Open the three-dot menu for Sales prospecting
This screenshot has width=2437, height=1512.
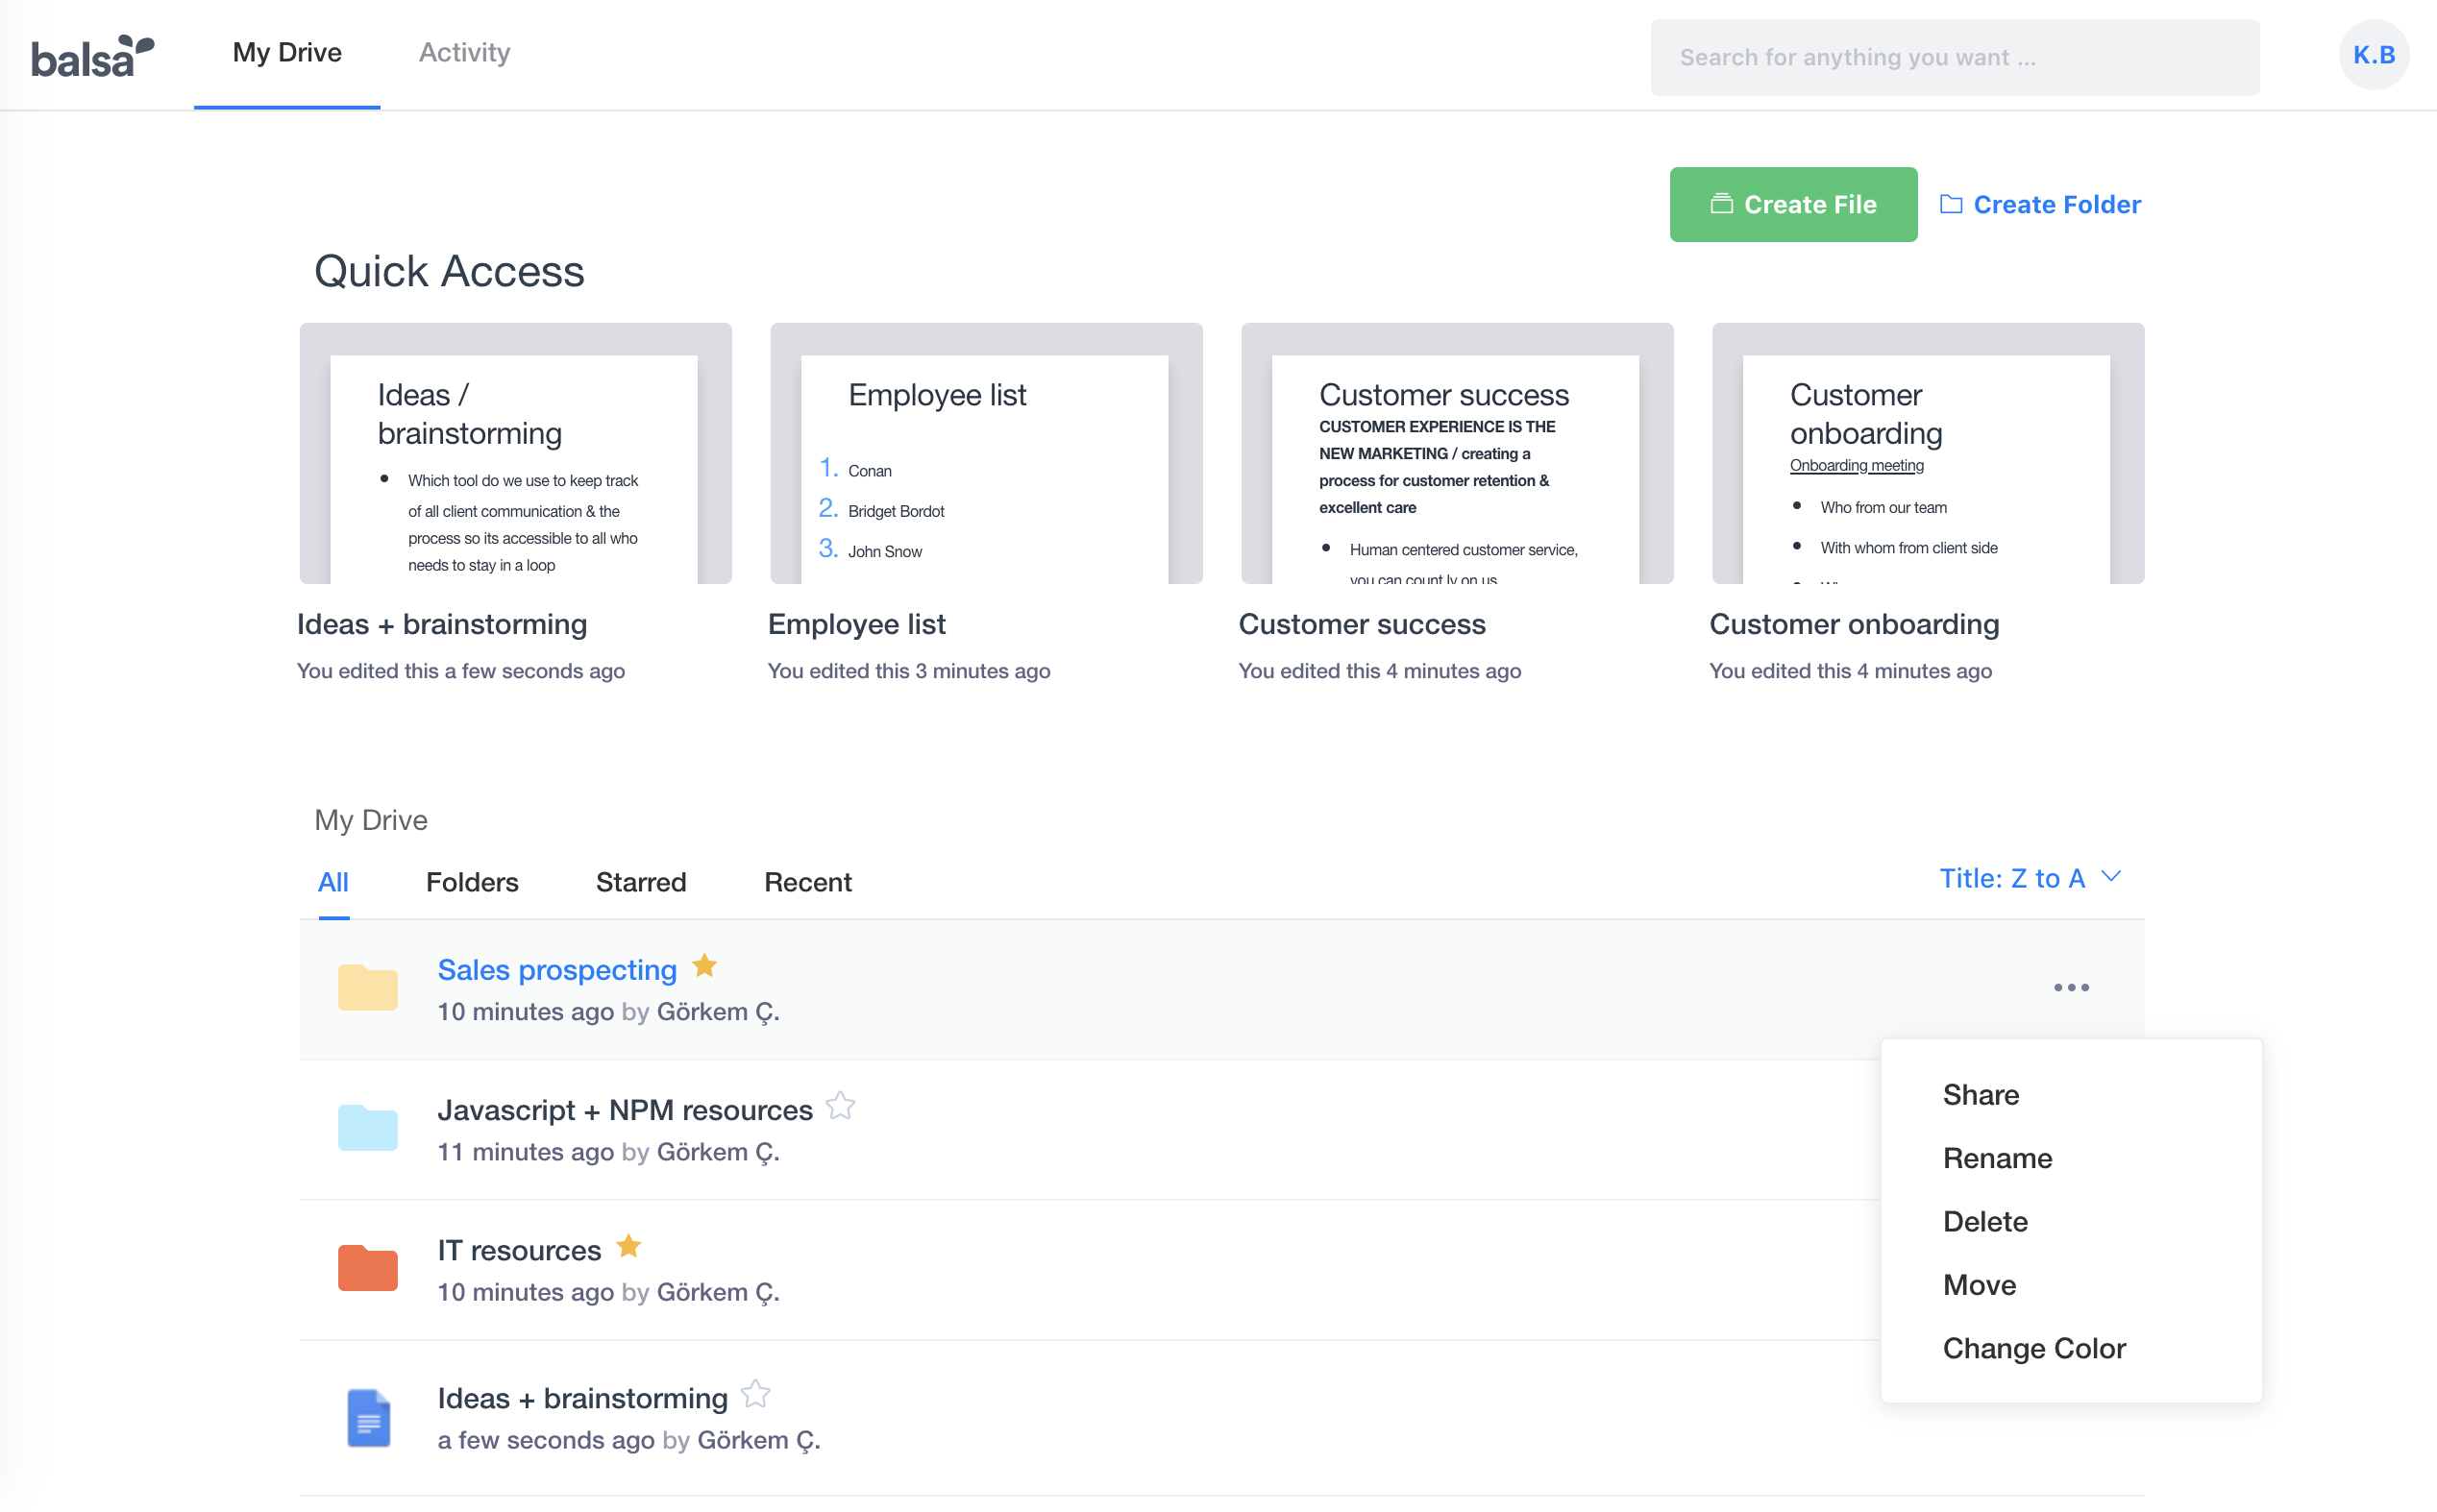2071,988
